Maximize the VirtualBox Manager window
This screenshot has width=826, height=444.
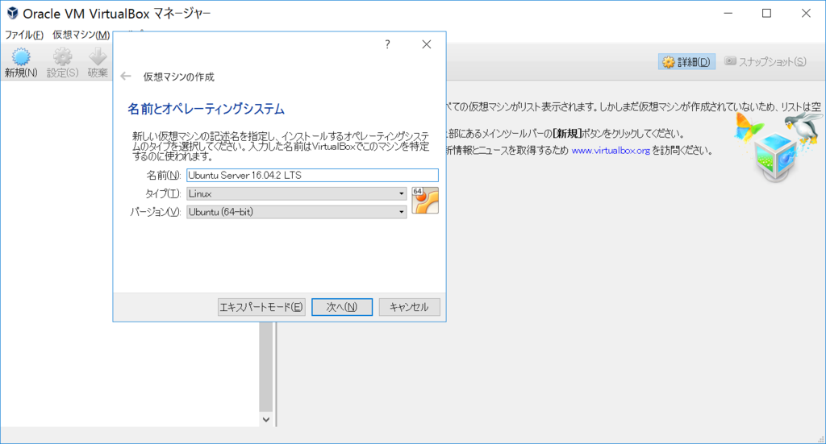point(767,13)
